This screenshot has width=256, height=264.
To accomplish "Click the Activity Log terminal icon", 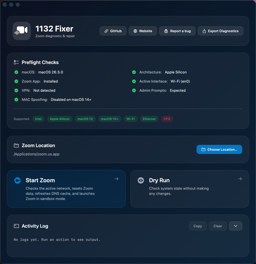I will click(x=16, y=226).
